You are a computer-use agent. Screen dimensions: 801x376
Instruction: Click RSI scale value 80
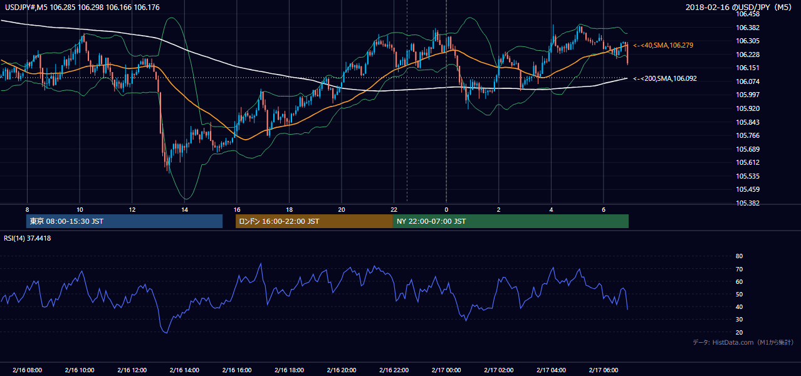pos(739,256)
